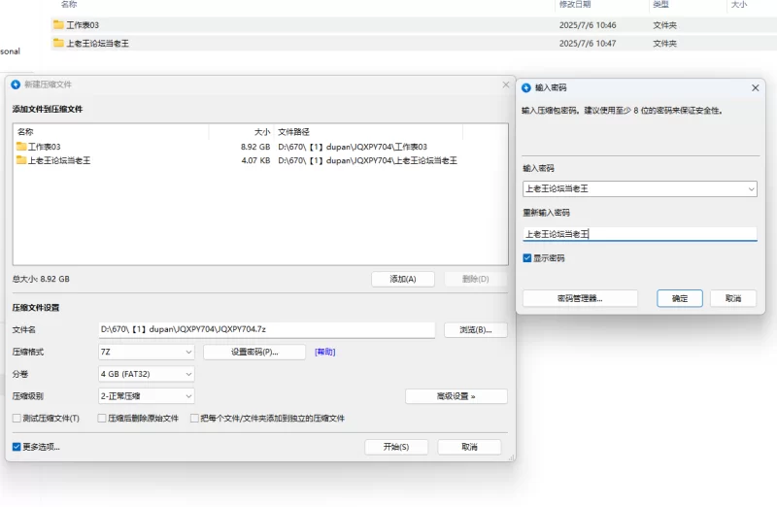Start compression with 开始(S) button
Viewport: 777px width, 507px height.
click(x=396, y=447)
